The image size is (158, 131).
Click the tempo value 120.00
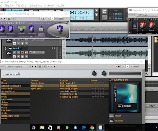coord(81,18)
